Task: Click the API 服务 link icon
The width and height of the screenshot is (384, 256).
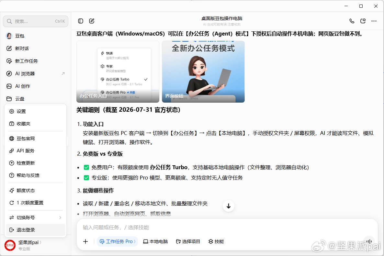Action: [12, 151]
